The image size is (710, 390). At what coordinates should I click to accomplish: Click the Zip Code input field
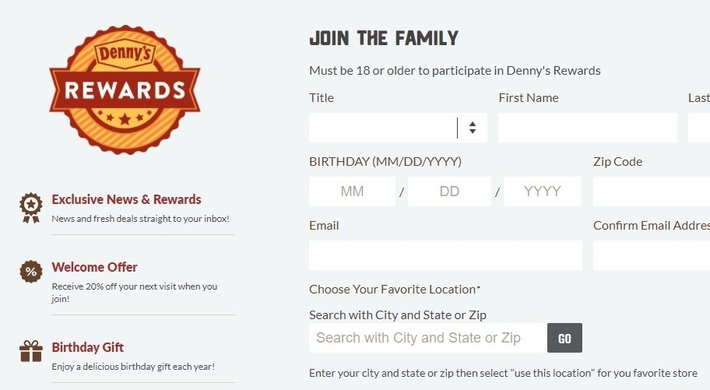click(x=651, y=191)
